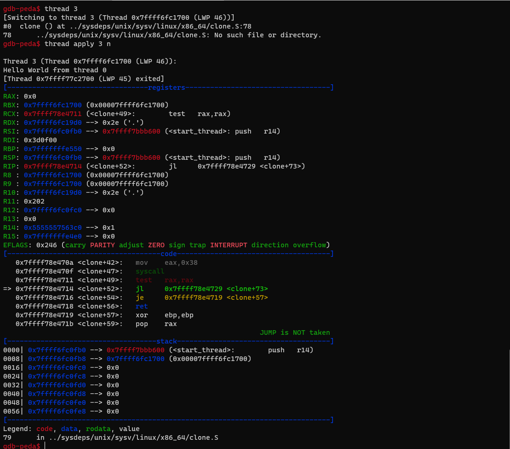Click the INTERRUPT flag in EFLAGS
This screenshot has height=449, width=510.
[229, 245]
